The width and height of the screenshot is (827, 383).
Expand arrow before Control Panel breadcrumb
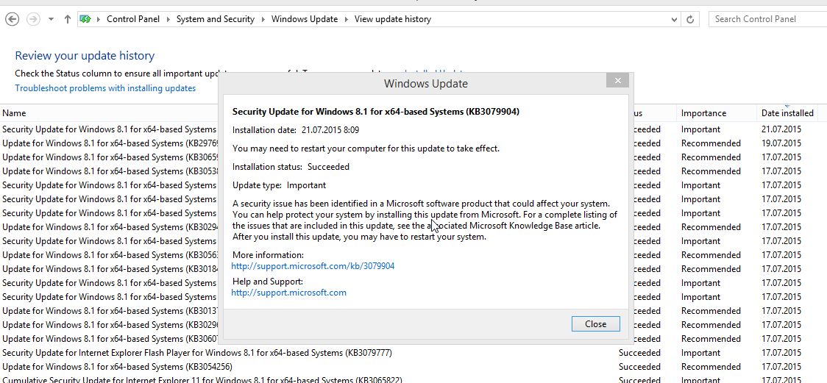pyautogui.click(x=99, y=20)
